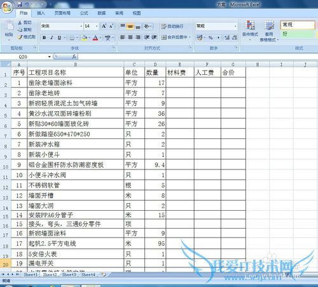Click the increase decimal icon
The image size is (318, 287).
pos(227,37)
